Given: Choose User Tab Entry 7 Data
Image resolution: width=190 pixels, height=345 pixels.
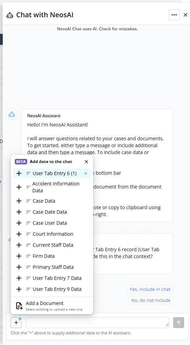Looking at the screenshot, I should point(52,278).
